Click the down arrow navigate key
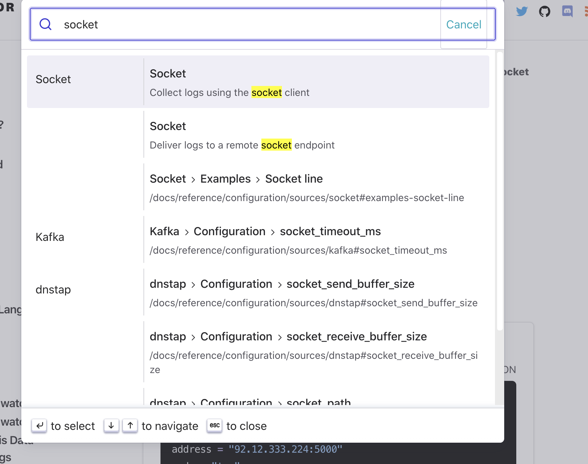 [111, 425]
